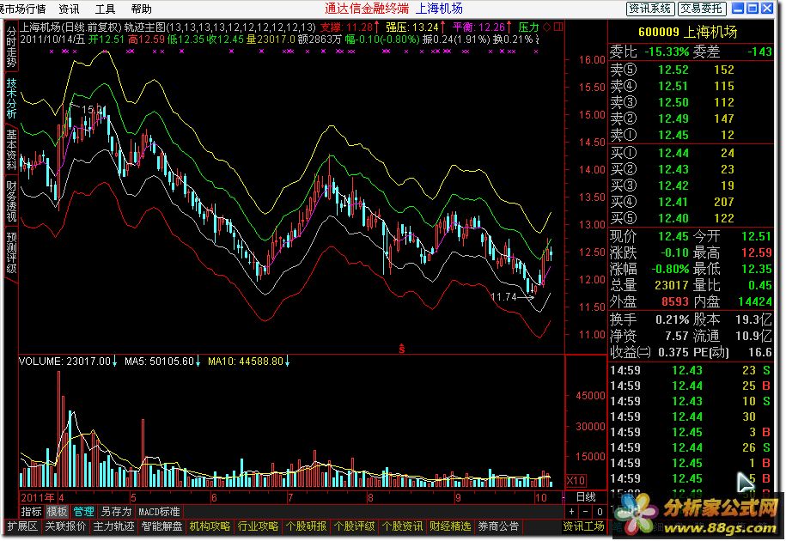Minimize the 通达信 window

[x=738, y=8]
